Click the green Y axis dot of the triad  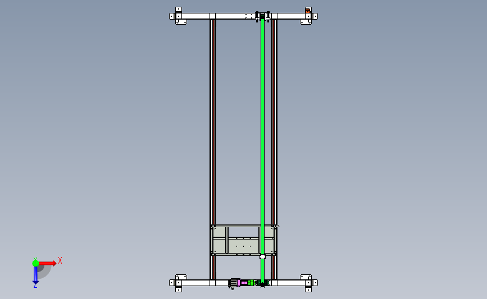[x=35, y=263]
